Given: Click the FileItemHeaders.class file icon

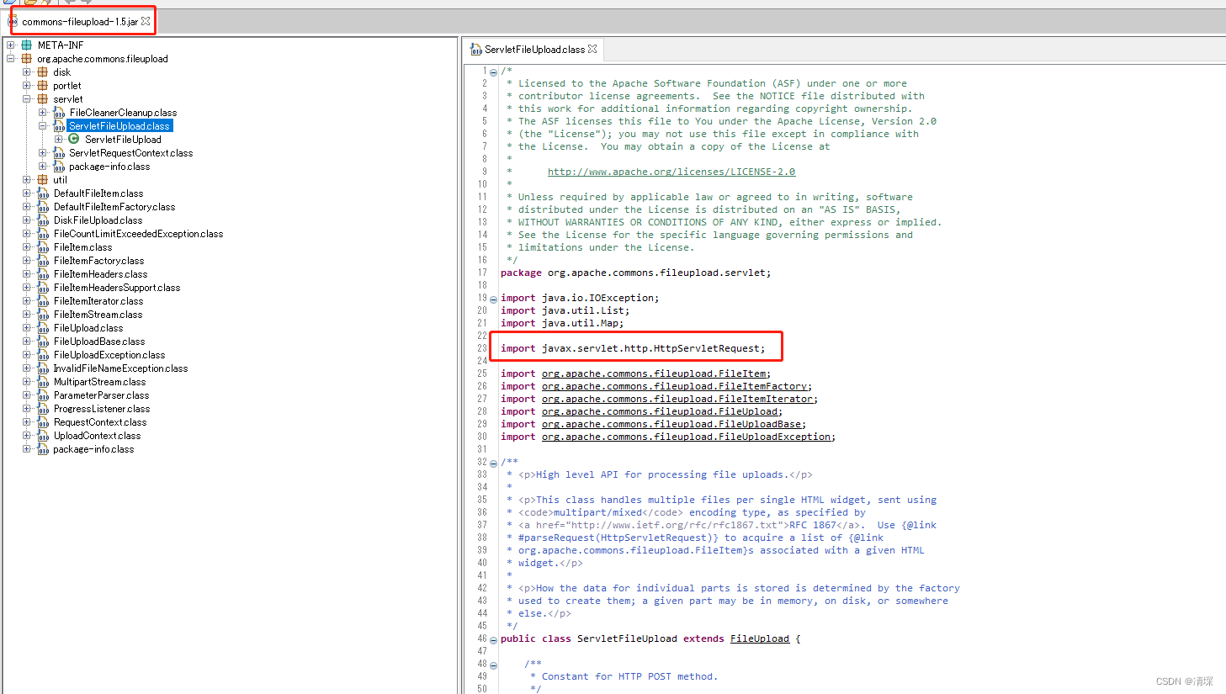Looking at the screenshot, I should pyautogui.click(x=43, y=274).
